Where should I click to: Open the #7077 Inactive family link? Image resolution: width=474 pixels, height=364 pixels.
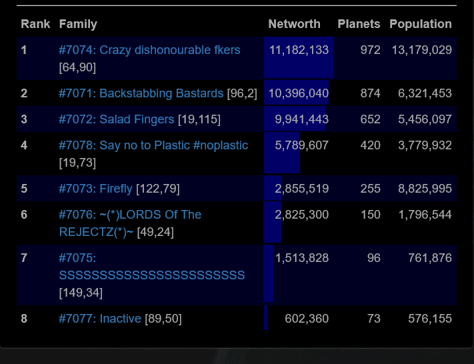pyautogui.click(x=100, y=319)
